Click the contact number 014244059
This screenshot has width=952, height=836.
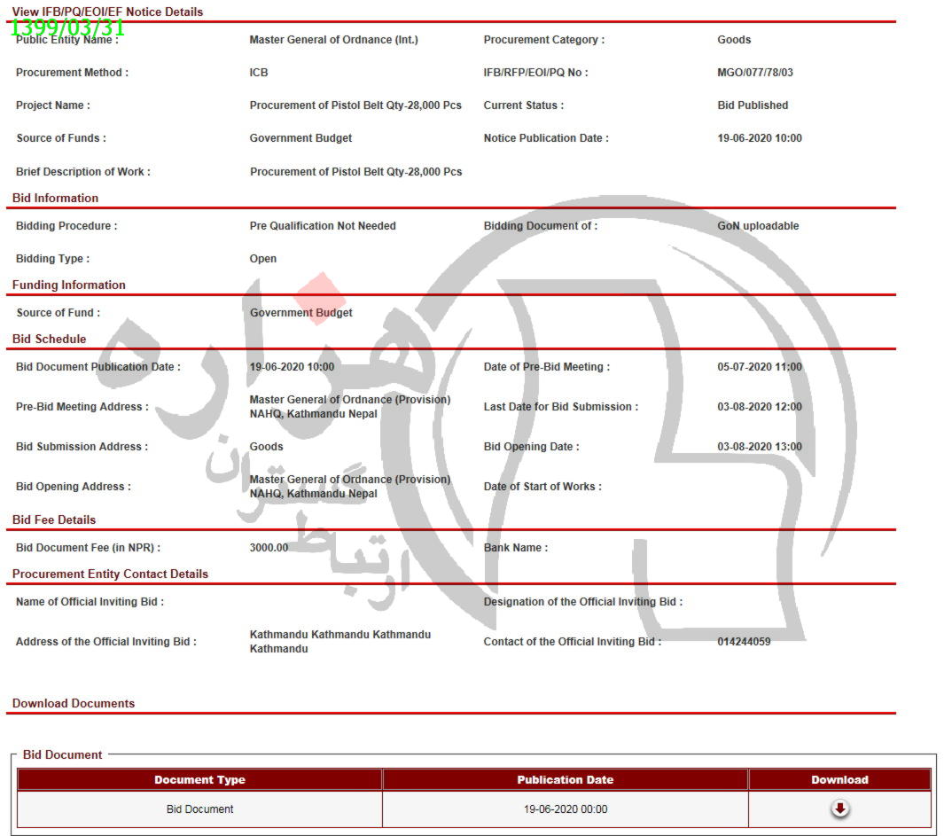click(x=744, y=642)
